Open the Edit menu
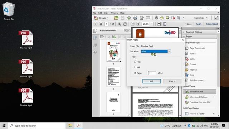229x129 pixels. point(100,13)
